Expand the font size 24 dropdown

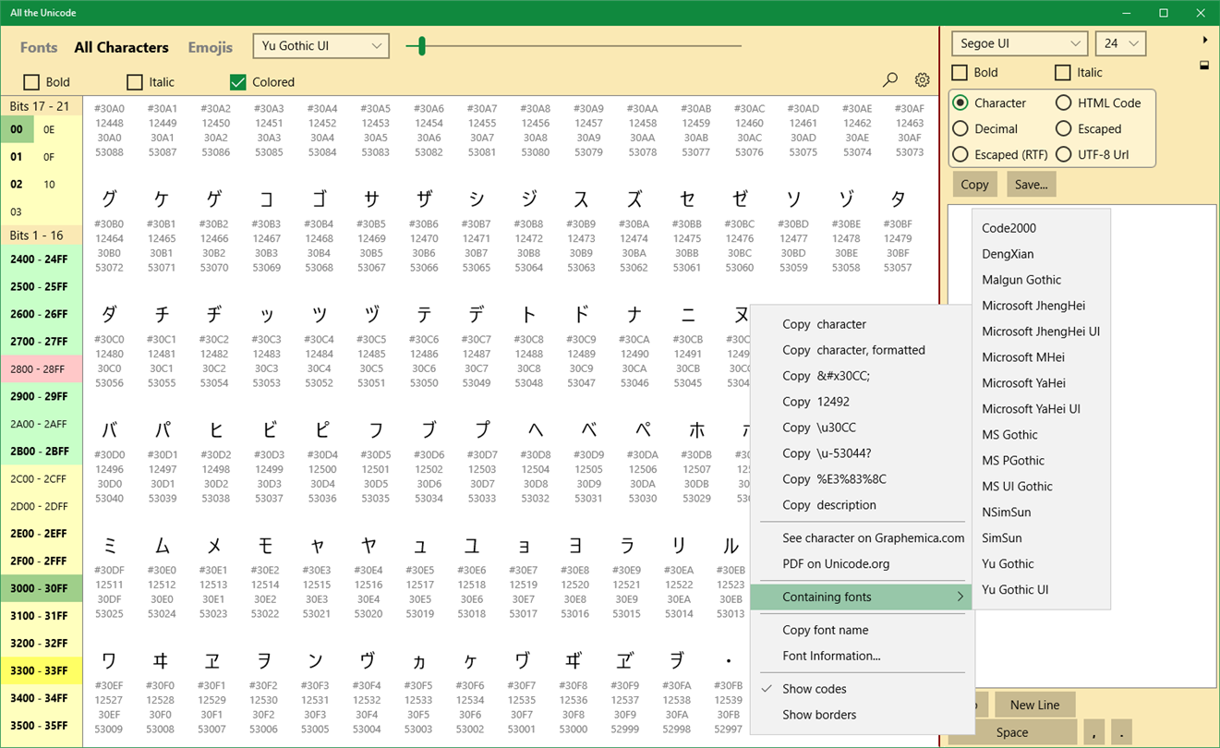point(1120,43)
